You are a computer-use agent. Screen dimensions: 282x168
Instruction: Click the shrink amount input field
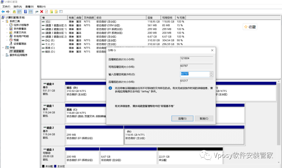194,74
